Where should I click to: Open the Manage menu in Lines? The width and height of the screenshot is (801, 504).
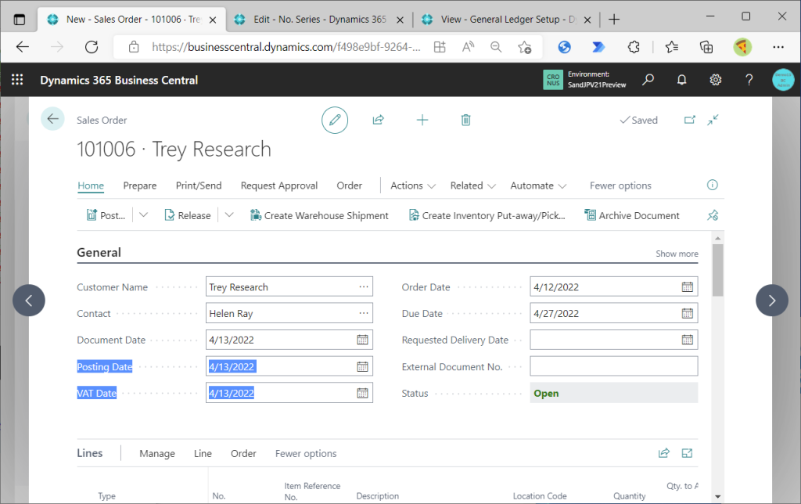(x=157, y=453)
